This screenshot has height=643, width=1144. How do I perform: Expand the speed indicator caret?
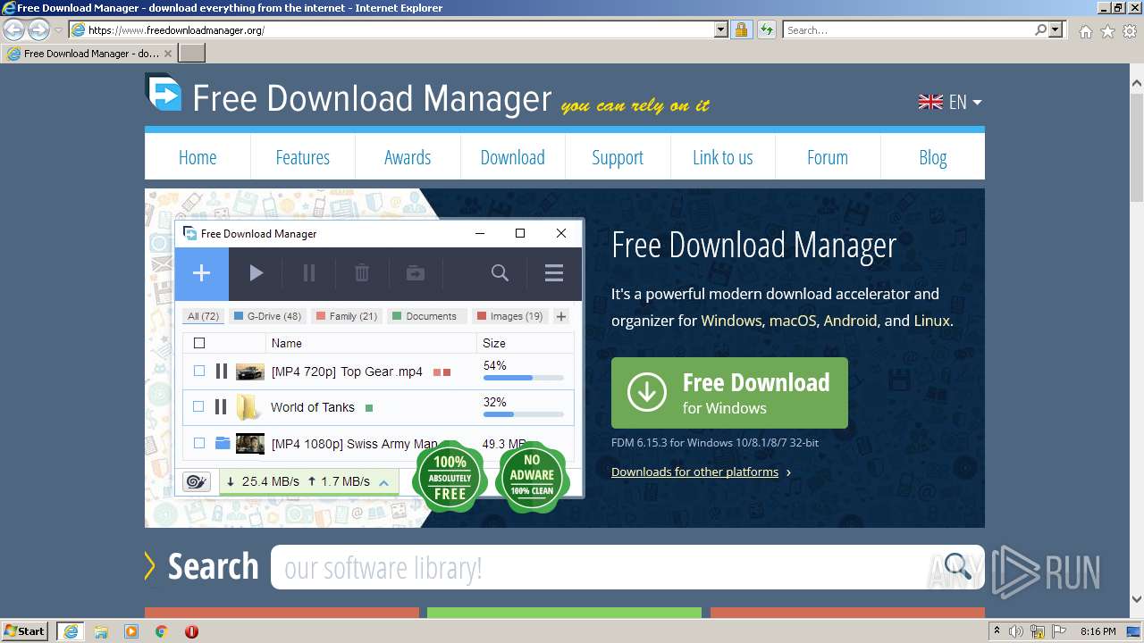pos(383,482)
